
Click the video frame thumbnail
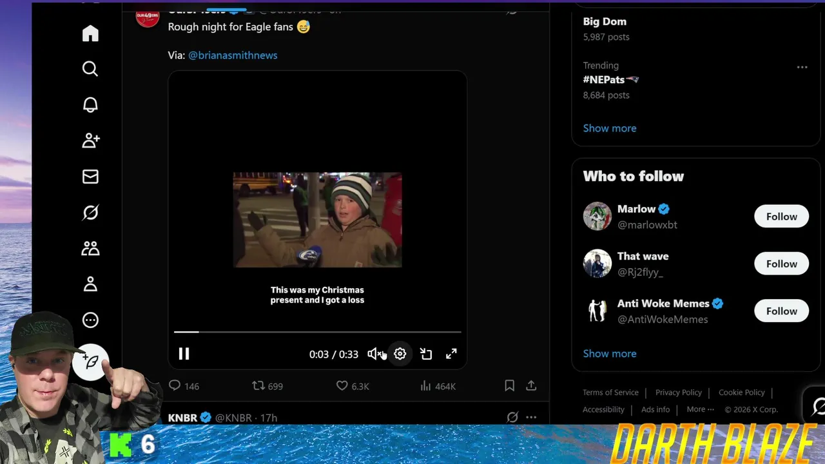(317, 220)
